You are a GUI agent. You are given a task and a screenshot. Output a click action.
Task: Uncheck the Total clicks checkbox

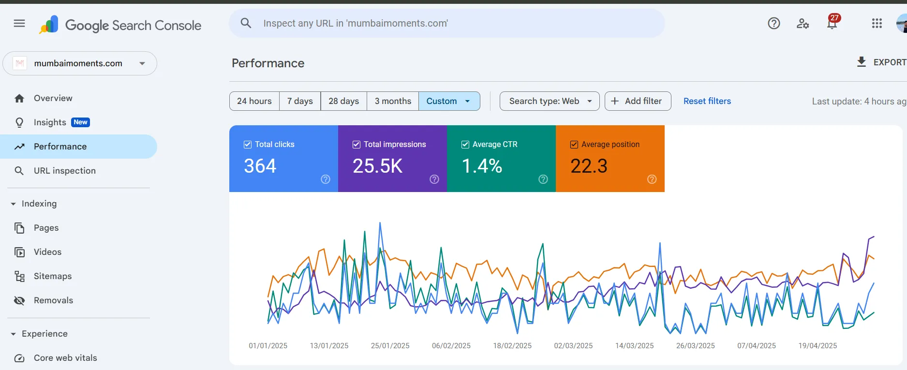click(248, 145)
